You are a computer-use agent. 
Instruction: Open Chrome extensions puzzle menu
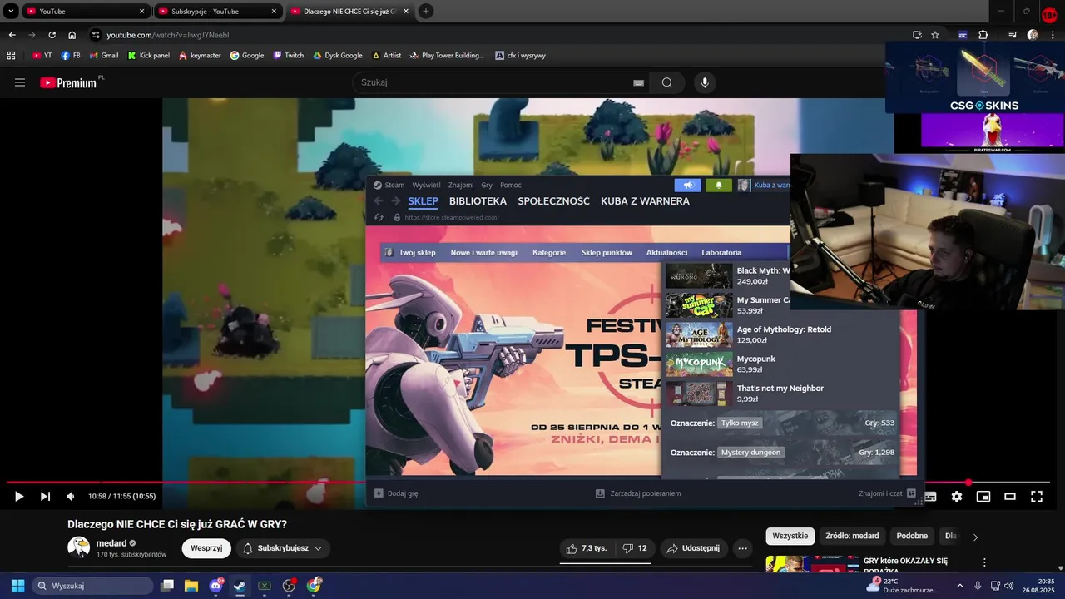coord(983,35)
